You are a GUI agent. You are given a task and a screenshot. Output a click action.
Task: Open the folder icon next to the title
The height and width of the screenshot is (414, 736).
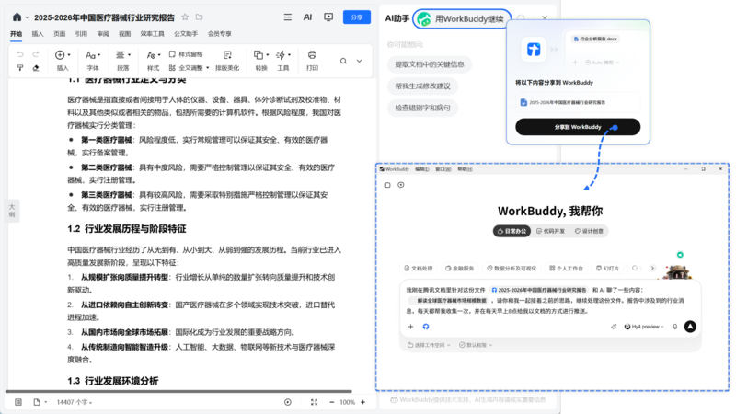click(x=199, y=17)
